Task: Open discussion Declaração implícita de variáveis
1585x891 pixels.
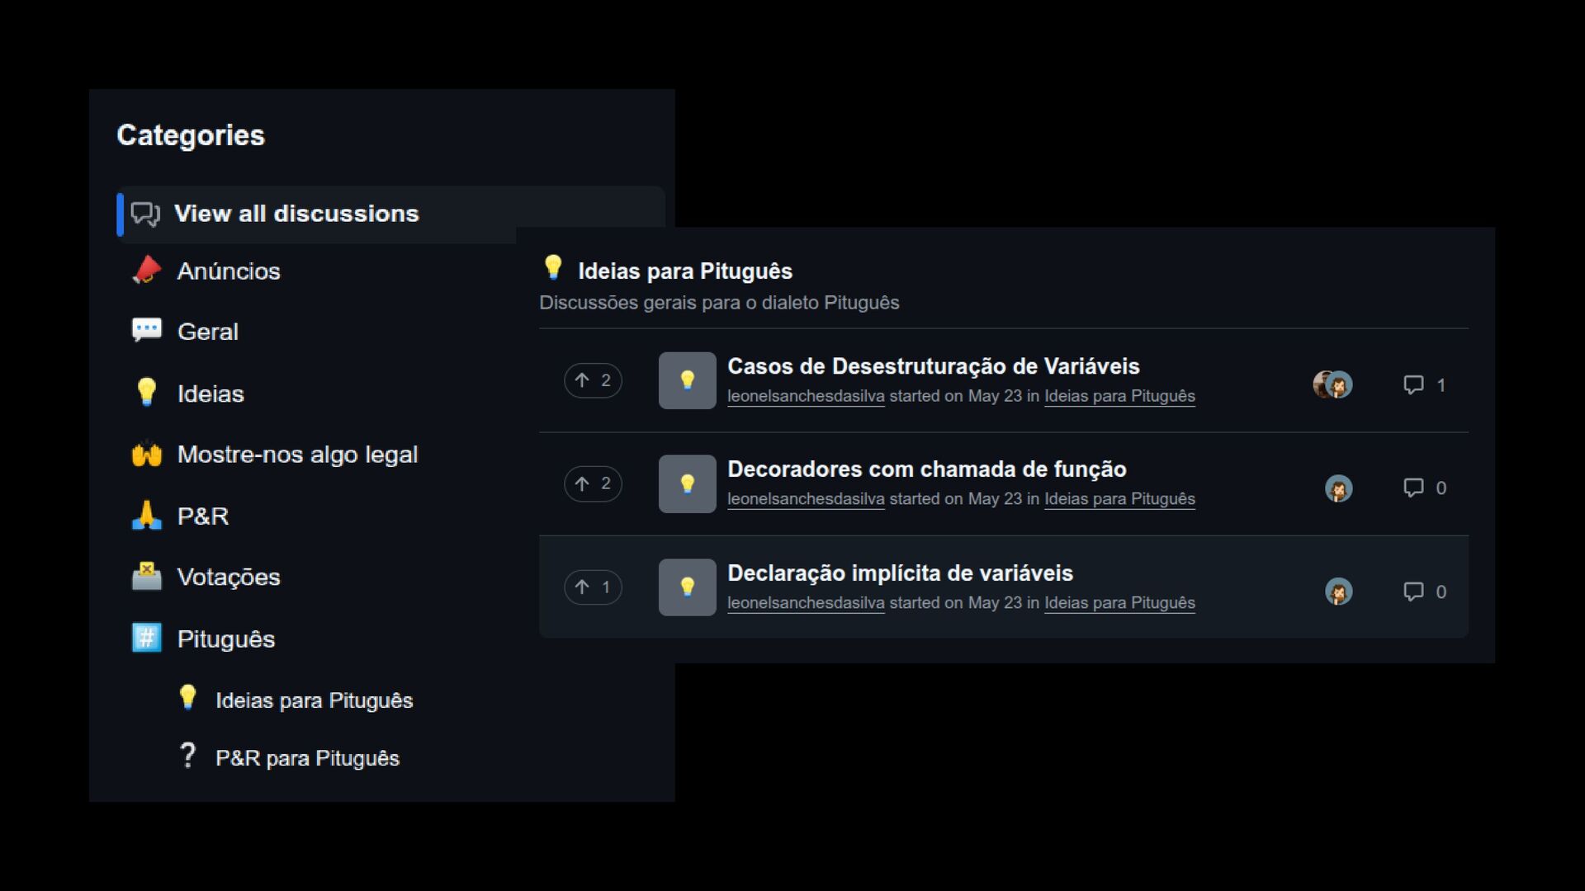Action: (900, 573)
